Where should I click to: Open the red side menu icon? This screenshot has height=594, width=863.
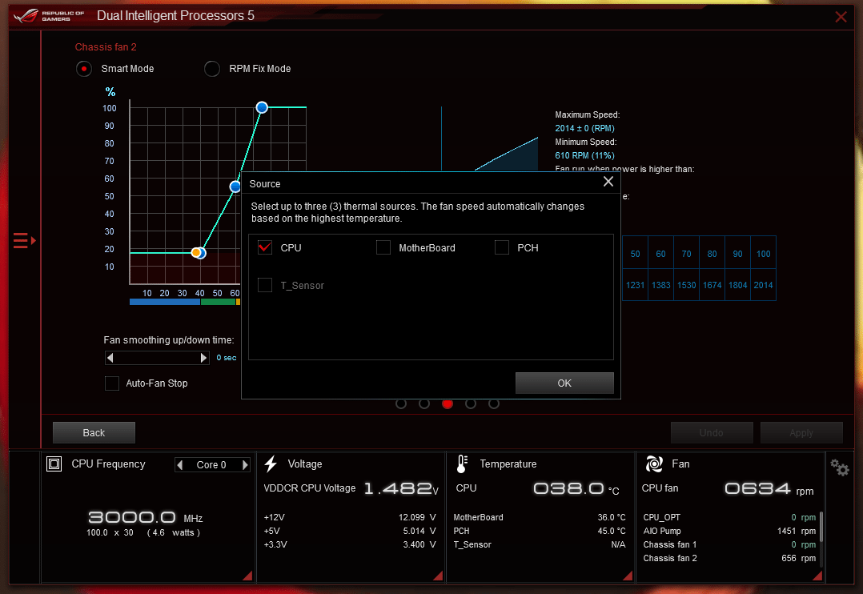24,241
